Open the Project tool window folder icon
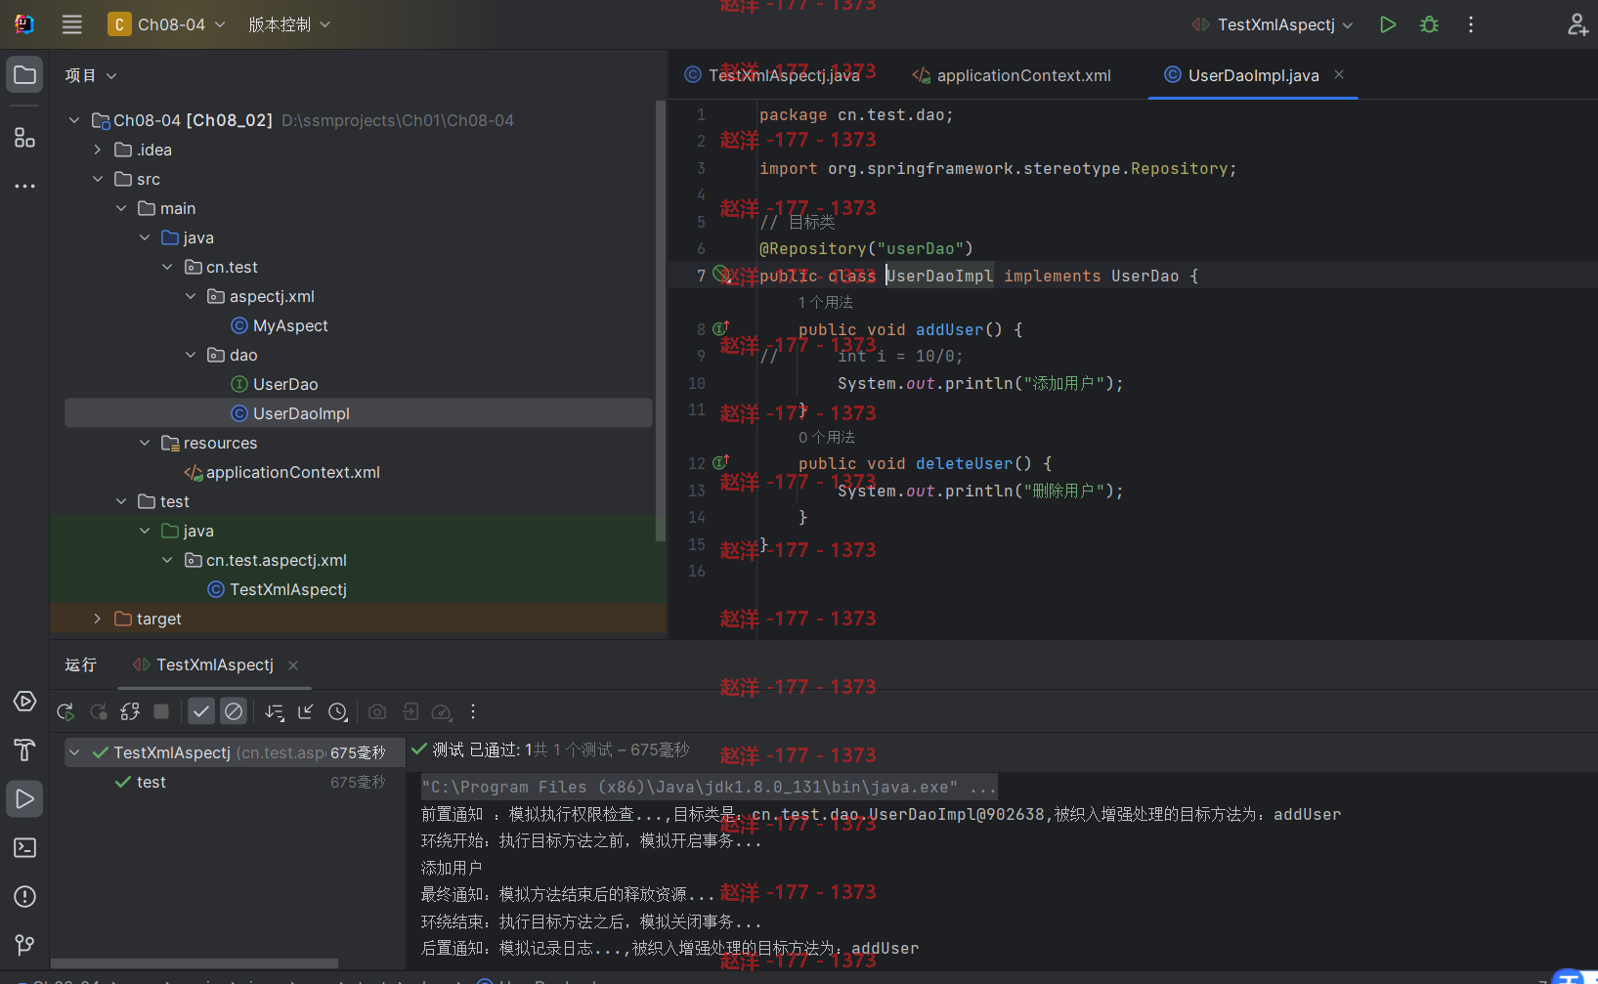Viewport: 1598px width, 984px height. [x=24, y=75]
